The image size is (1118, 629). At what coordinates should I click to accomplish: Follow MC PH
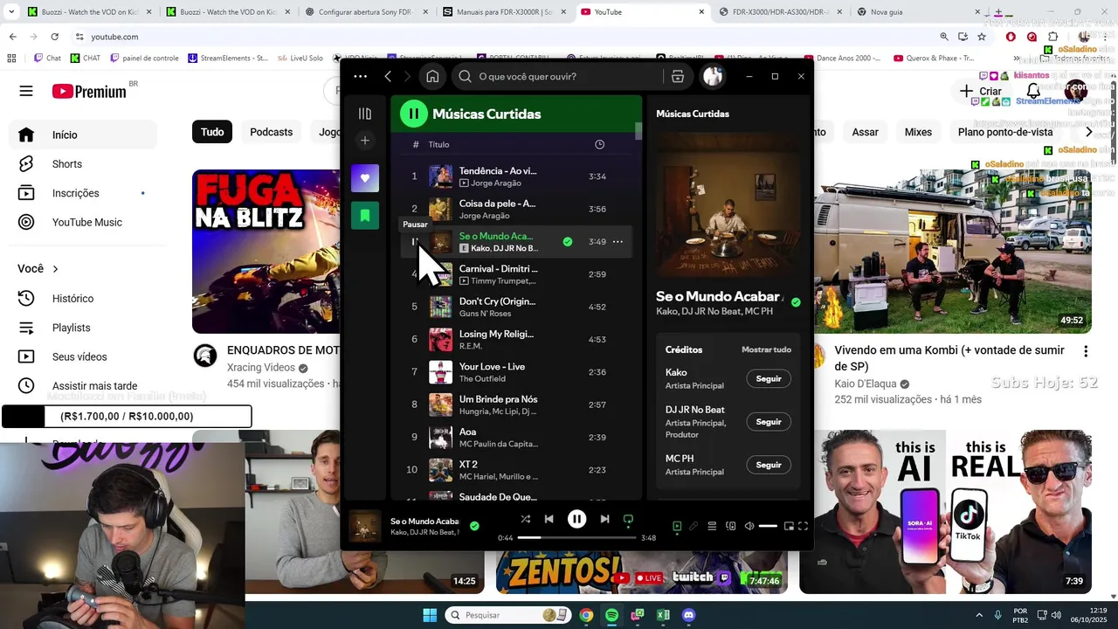coord(769,465)
